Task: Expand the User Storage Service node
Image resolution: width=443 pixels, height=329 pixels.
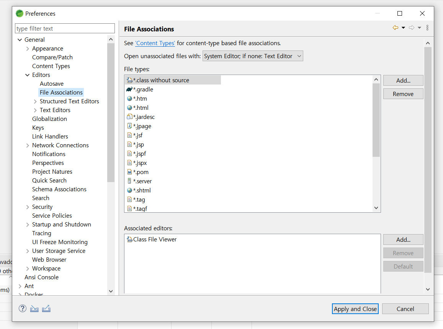Action: pyautogui.click(x=28, y=251)
